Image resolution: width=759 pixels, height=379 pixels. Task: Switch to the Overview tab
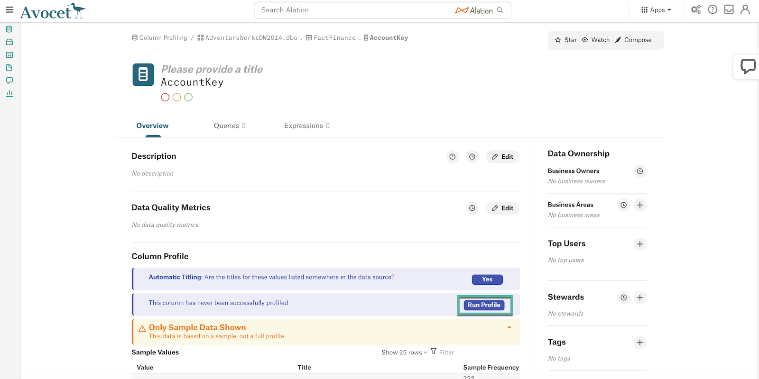coord(152,126)
